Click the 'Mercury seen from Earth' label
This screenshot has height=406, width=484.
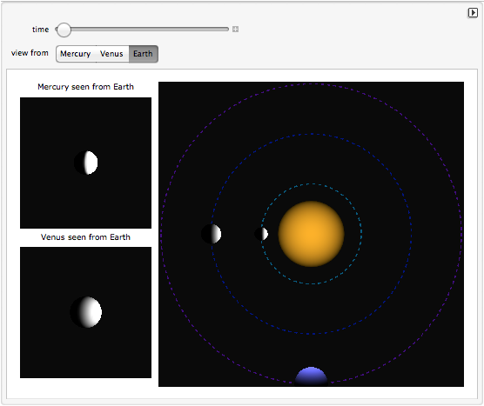[x=85, y=87]
